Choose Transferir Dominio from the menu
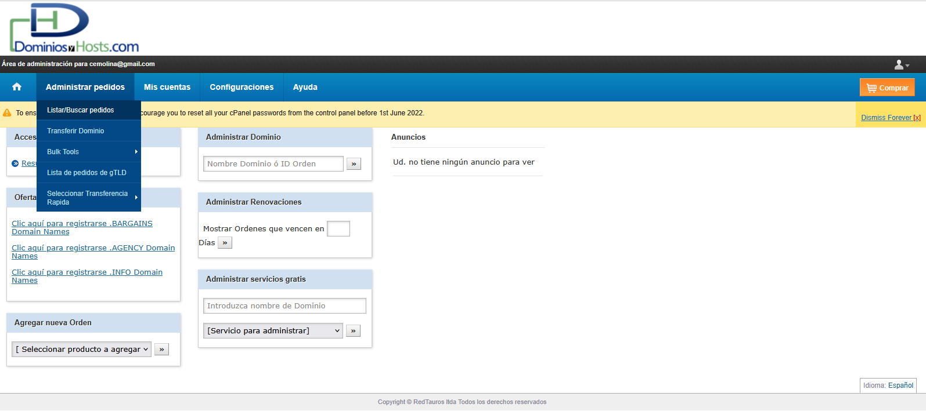The width and height of the screenshot is (926, 411). 75,131
